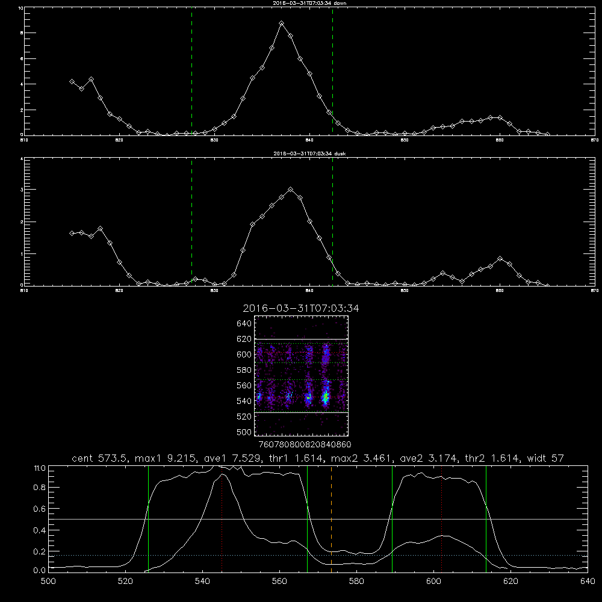The image size is (602, 602).
Task: Click x-axis label 520 of the bottom plot
Action: pos(125,582)
